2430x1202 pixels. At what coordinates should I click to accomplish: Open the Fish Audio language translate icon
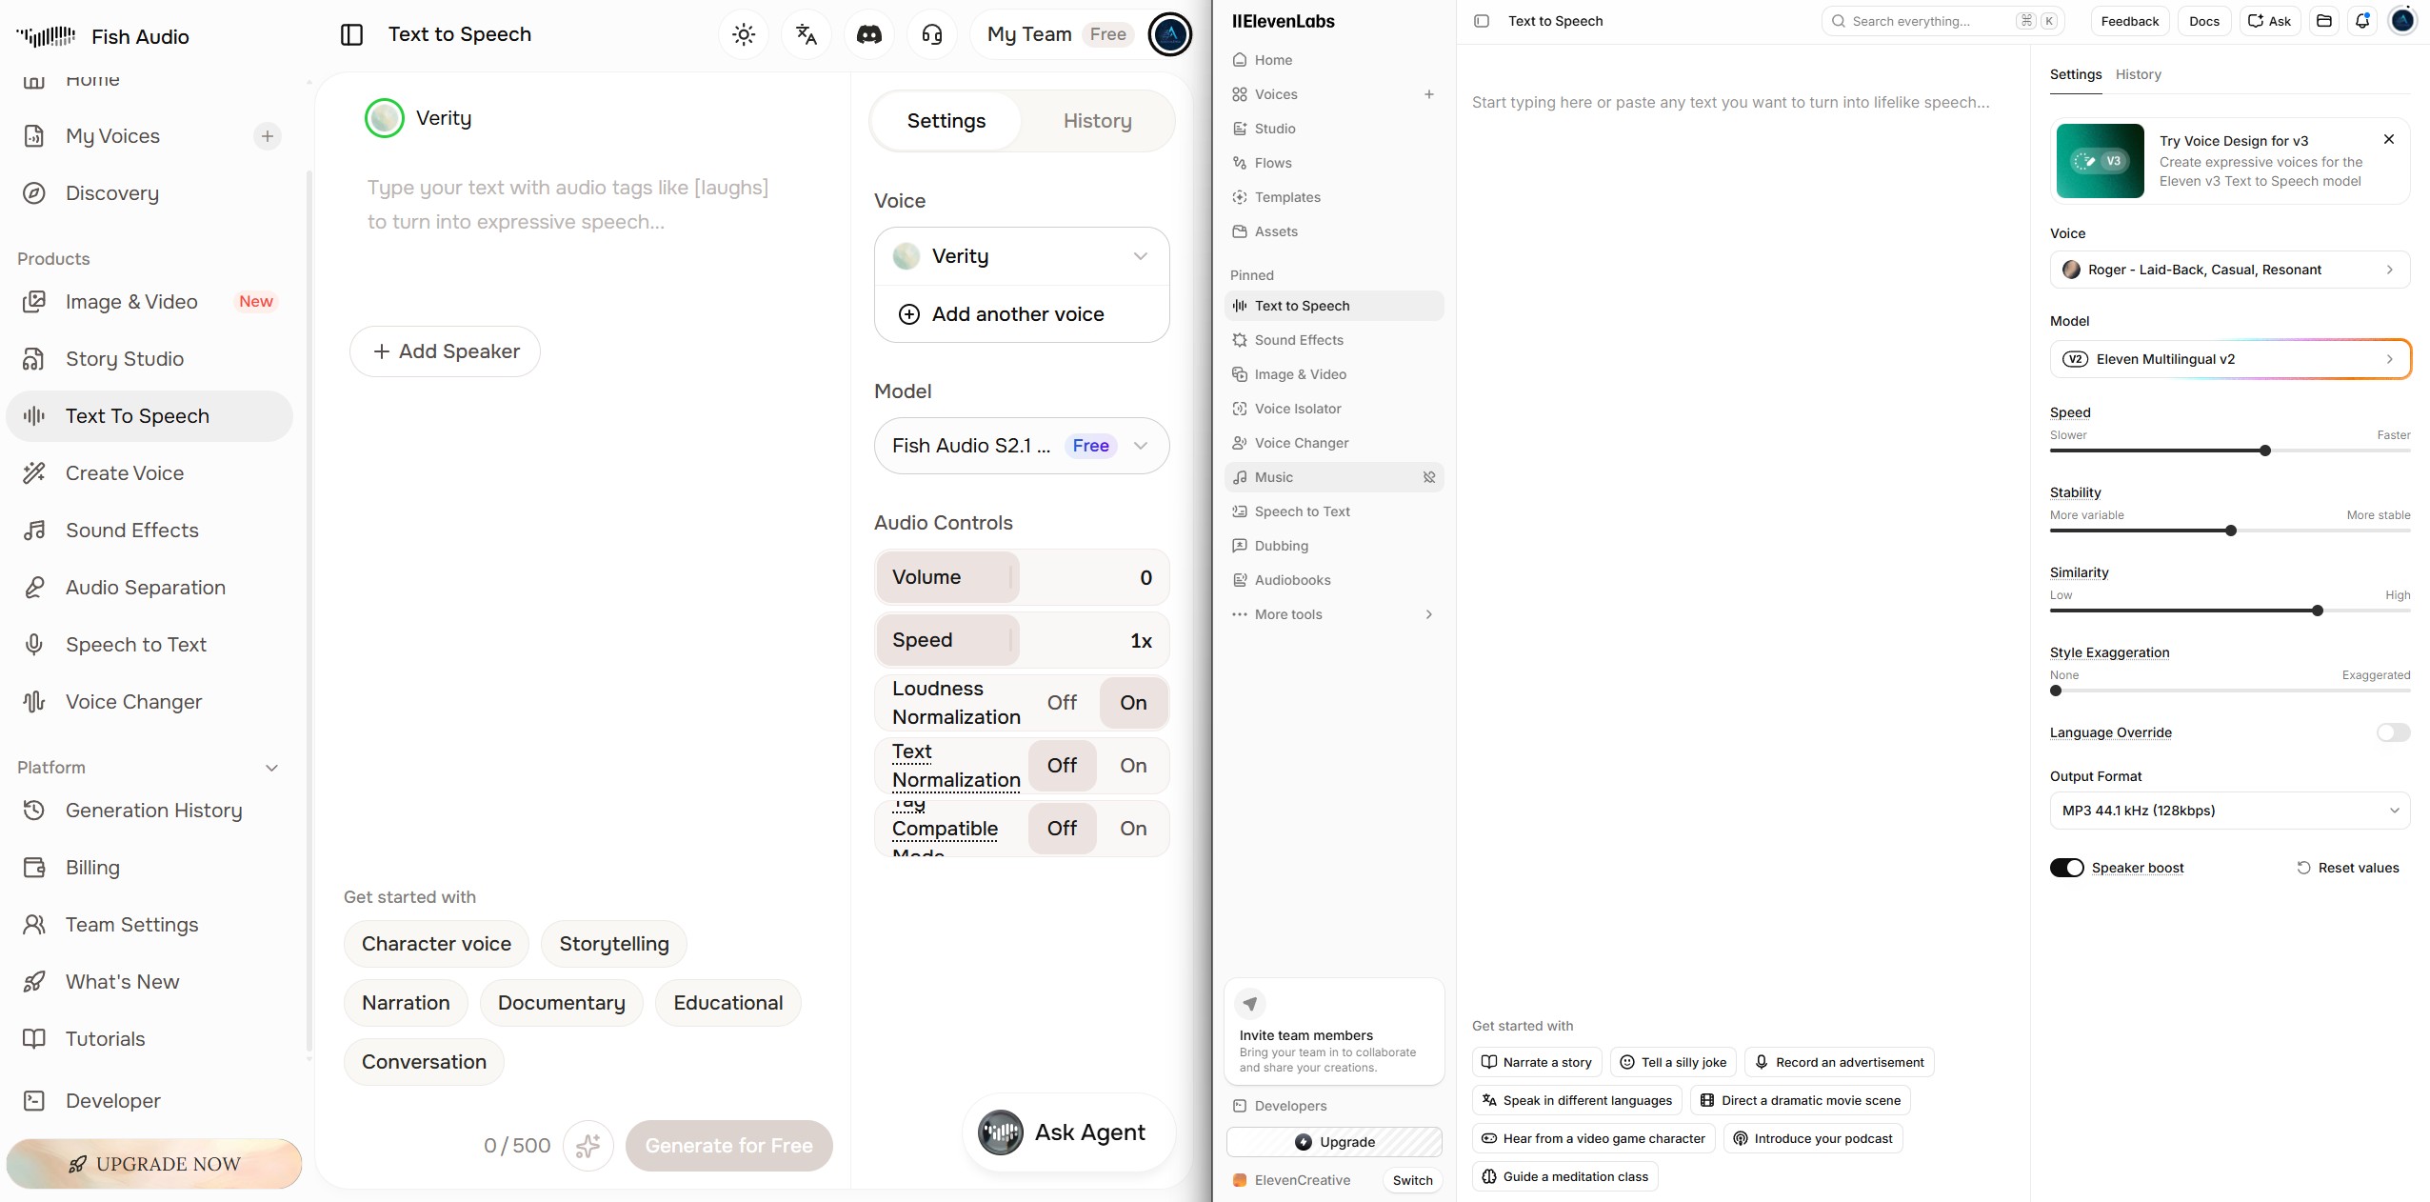click(x=807, y=35)
